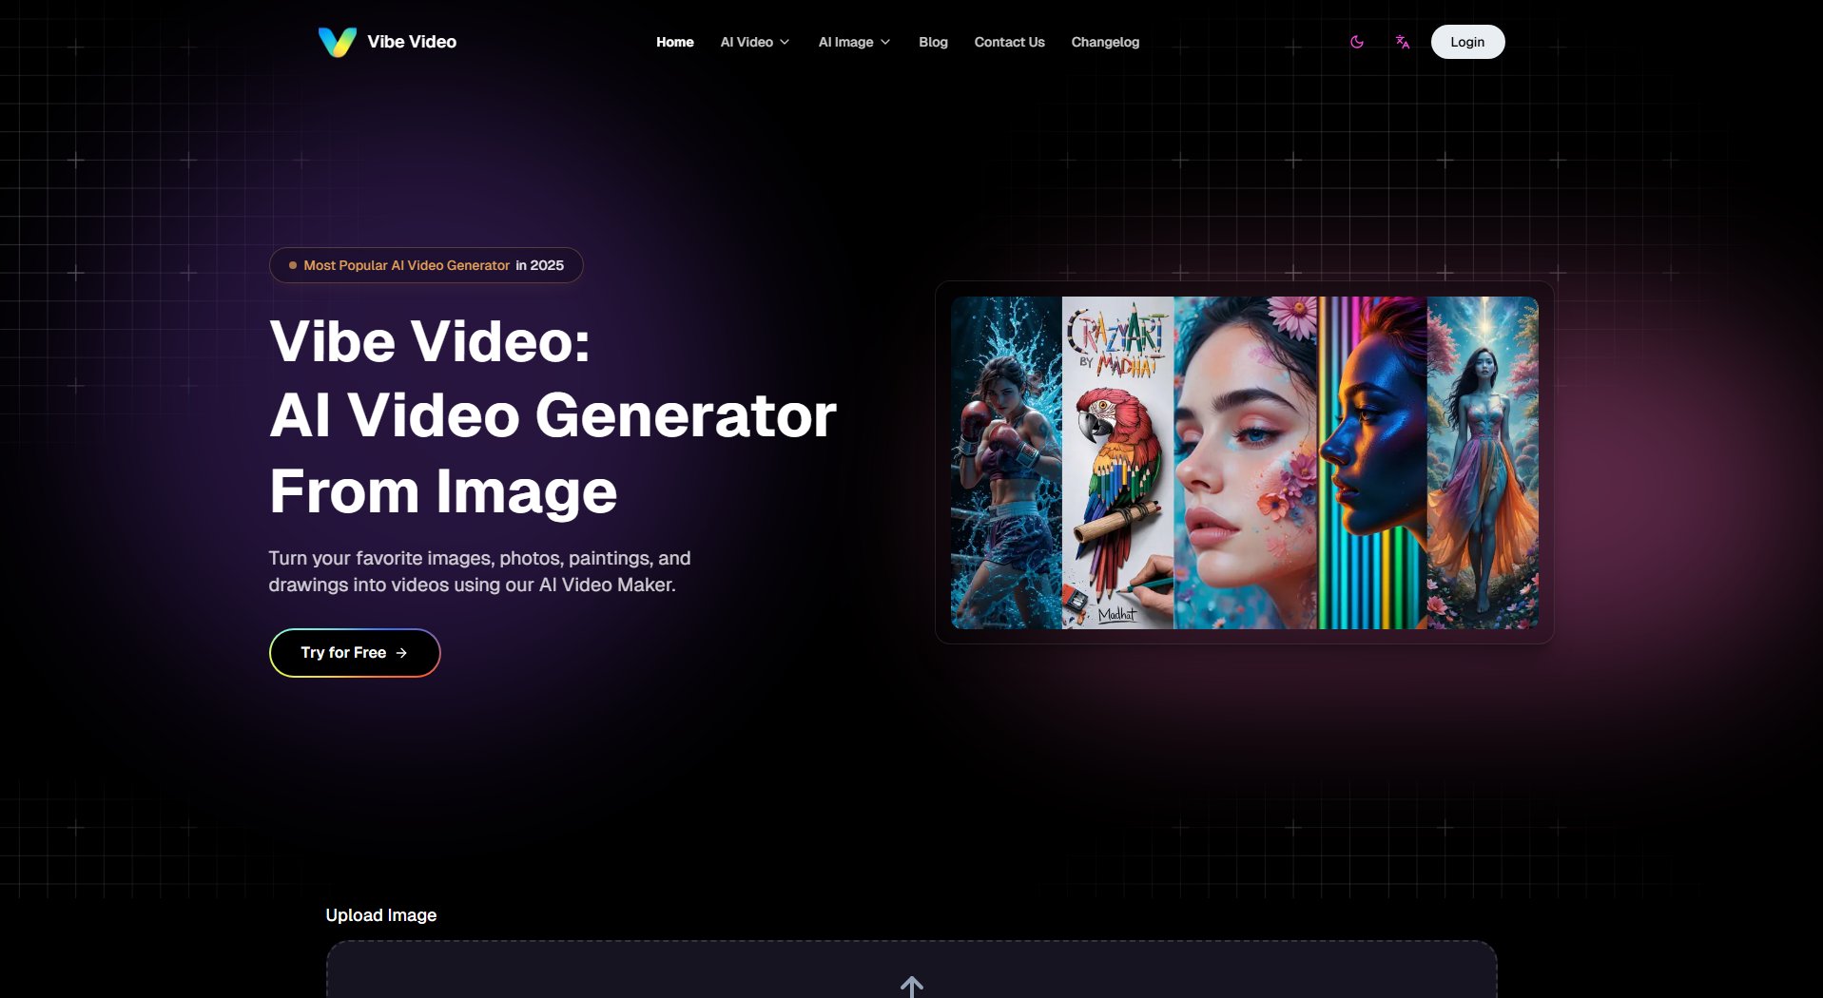Click the Vibe Video logo icon
This screenshot has height=998, width=1823.
(x=335, y=41)
